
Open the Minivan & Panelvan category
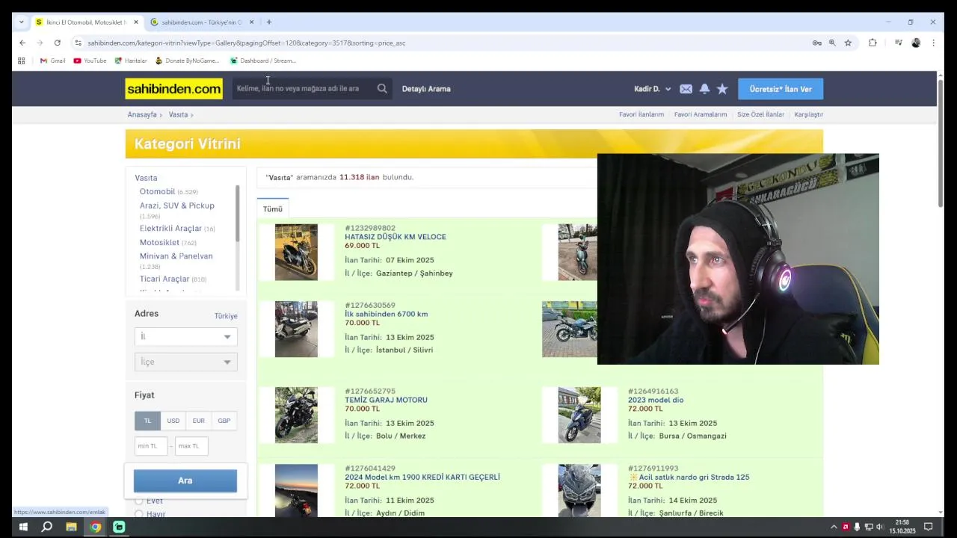[x=176, y=256]
